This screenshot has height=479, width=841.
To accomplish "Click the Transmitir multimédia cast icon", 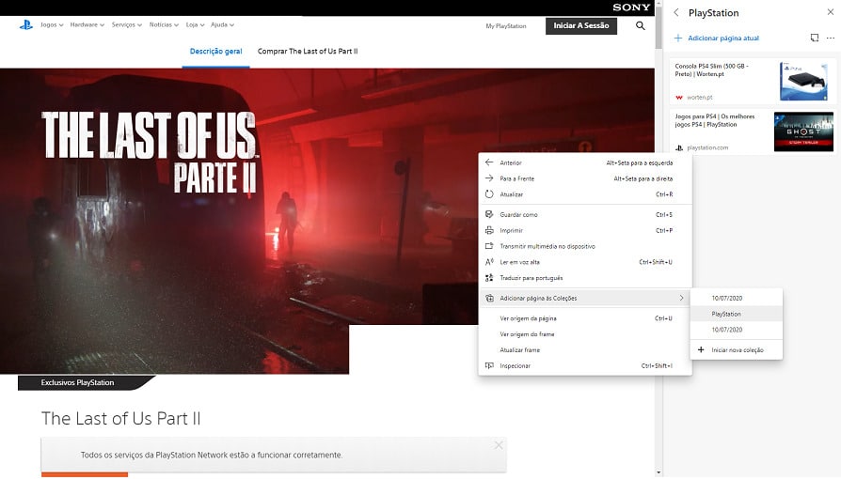I will 488,246.
